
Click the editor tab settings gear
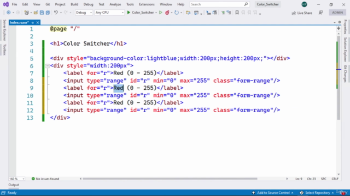[340, 22]
